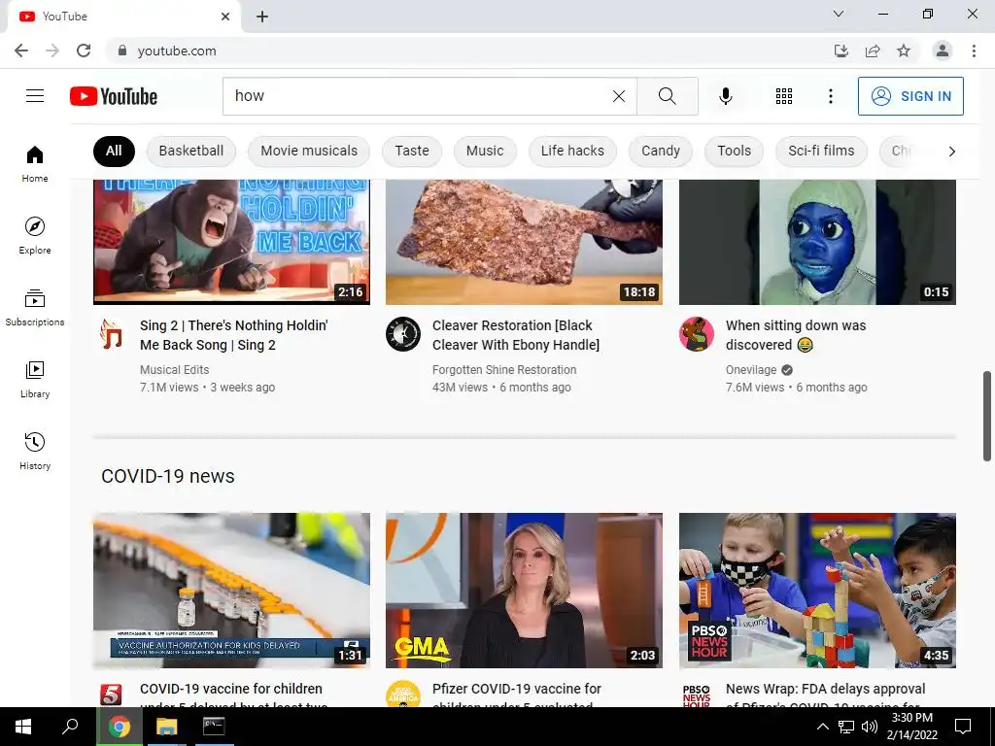Click the share page icon
995x746 pixels.
click(x=873, y=51)
